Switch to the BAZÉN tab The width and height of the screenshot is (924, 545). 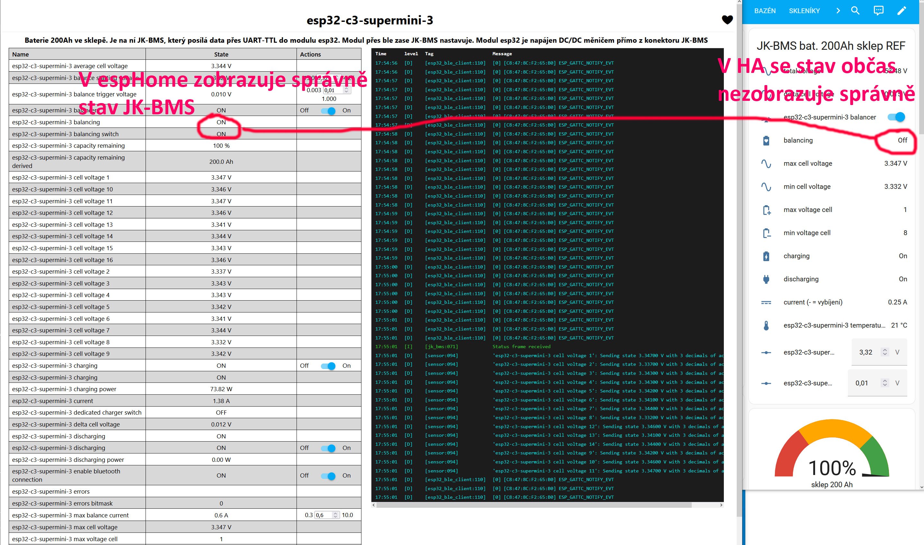click(x=765, y=11)
